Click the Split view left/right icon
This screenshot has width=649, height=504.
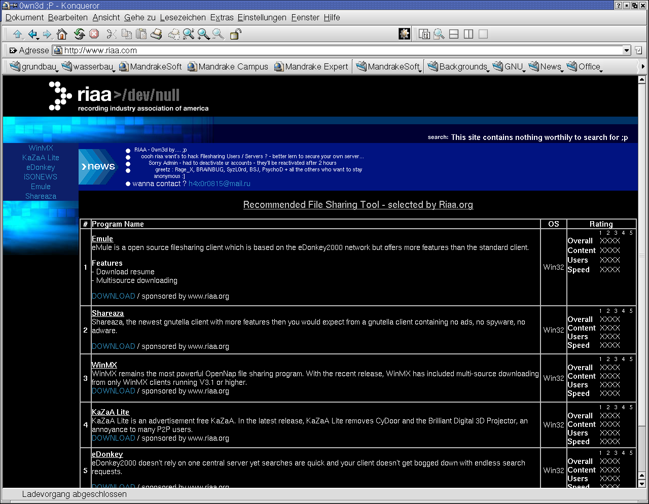(468, 34)
